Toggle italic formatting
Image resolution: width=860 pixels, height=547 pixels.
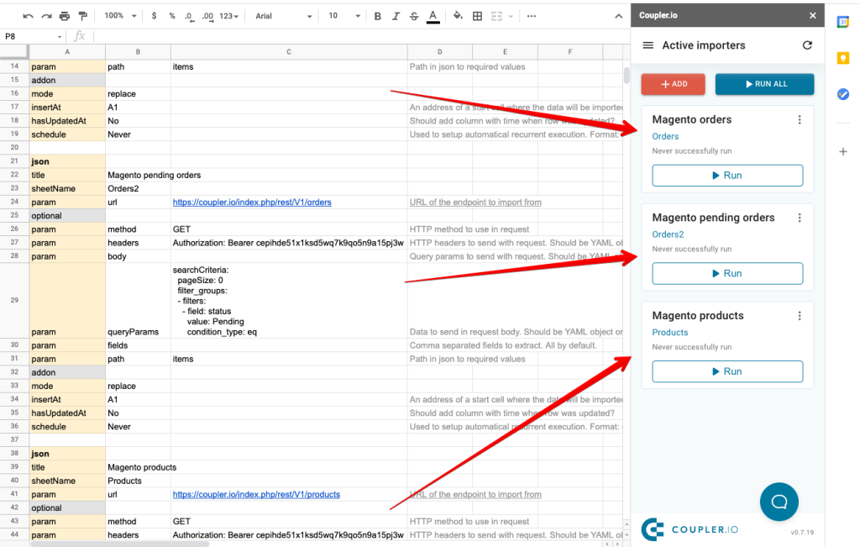click(396, 17)
